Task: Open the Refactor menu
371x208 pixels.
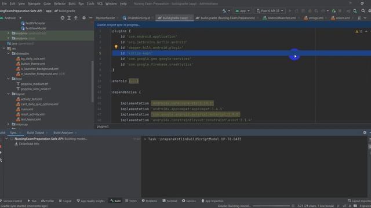Action: click(x=60, y=3)
